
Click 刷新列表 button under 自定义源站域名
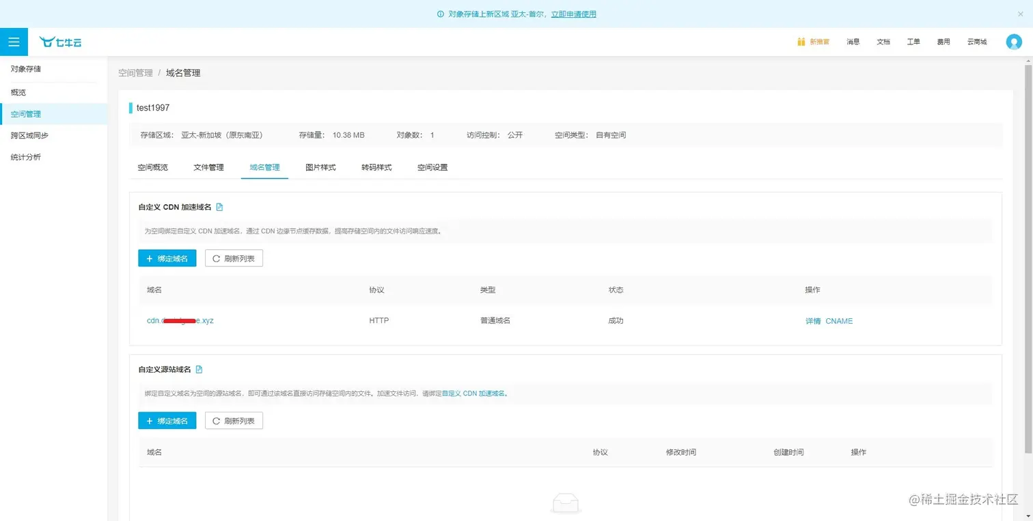point(234,421)
